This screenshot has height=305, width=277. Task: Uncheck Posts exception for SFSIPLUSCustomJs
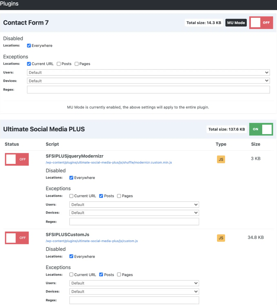click(x=101, y=275)
